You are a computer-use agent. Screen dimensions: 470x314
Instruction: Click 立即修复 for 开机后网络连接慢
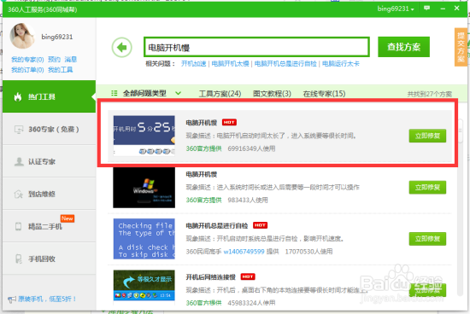pos(427,290)
